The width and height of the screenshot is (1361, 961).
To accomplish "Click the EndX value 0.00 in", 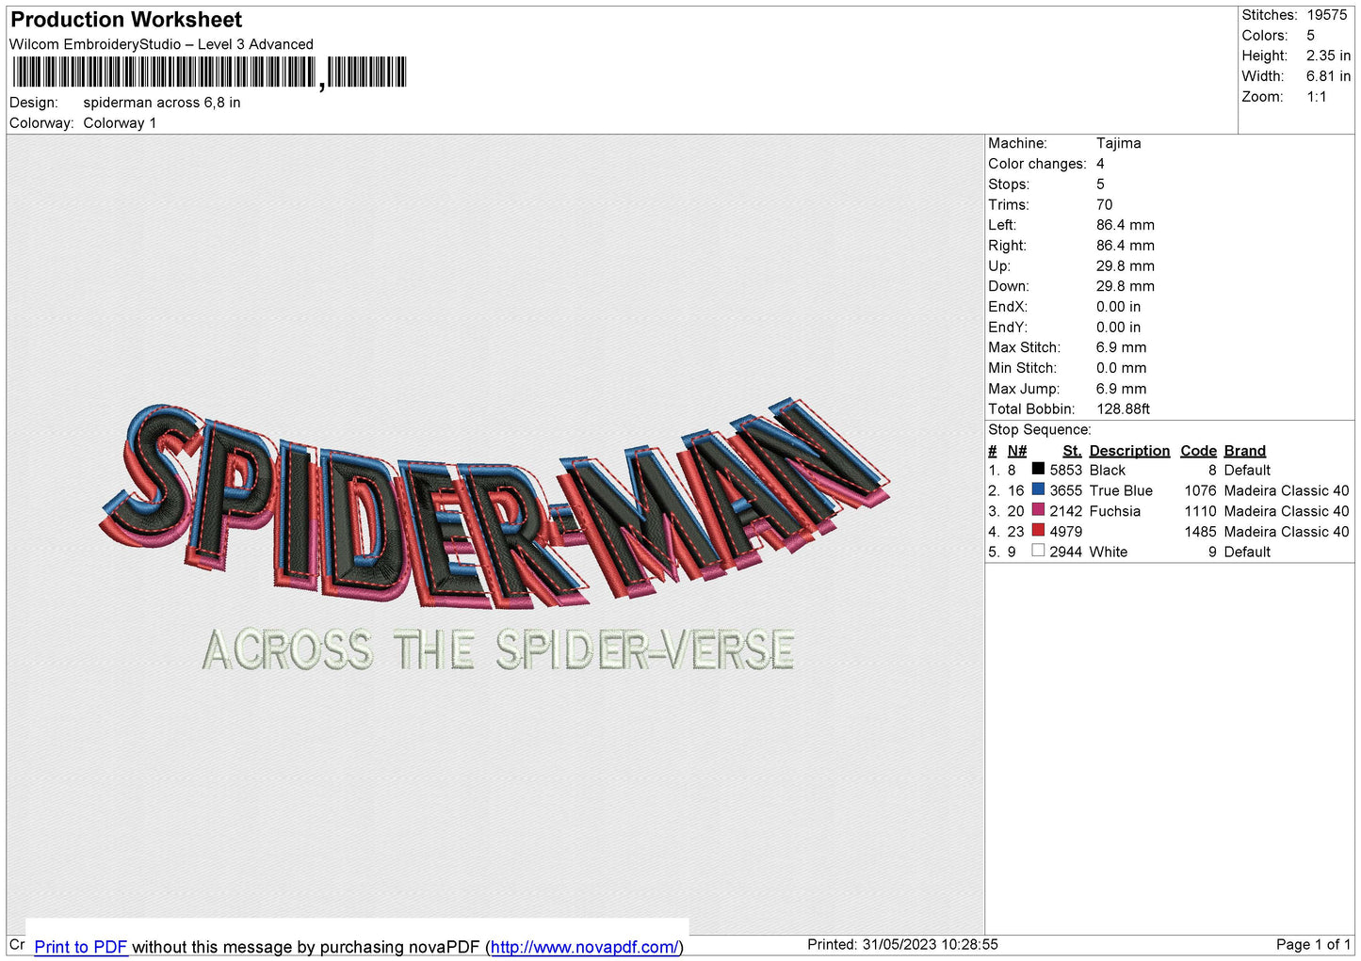I will click(1119, 307).
